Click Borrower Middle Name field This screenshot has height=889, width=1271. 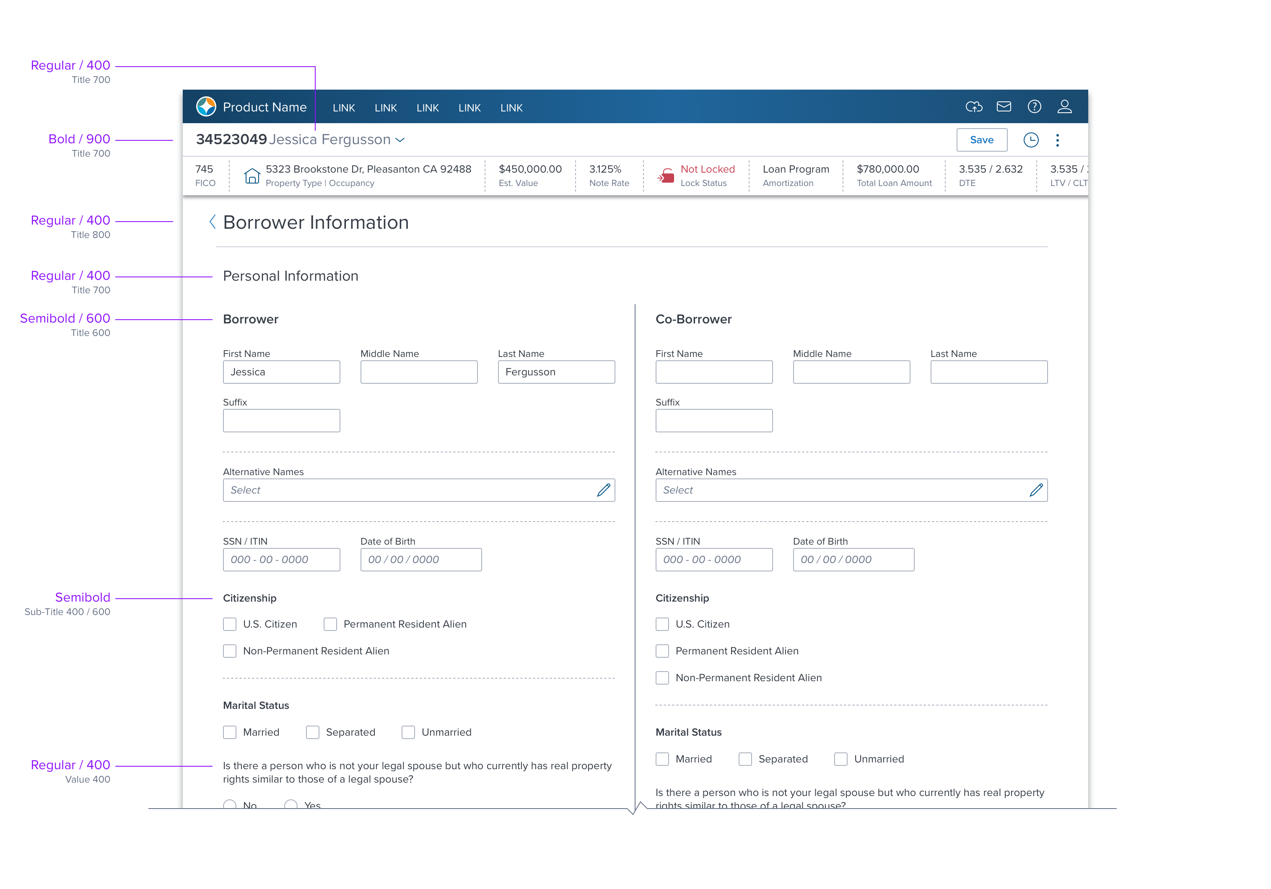pyautogui.click(x=418, y=372)
